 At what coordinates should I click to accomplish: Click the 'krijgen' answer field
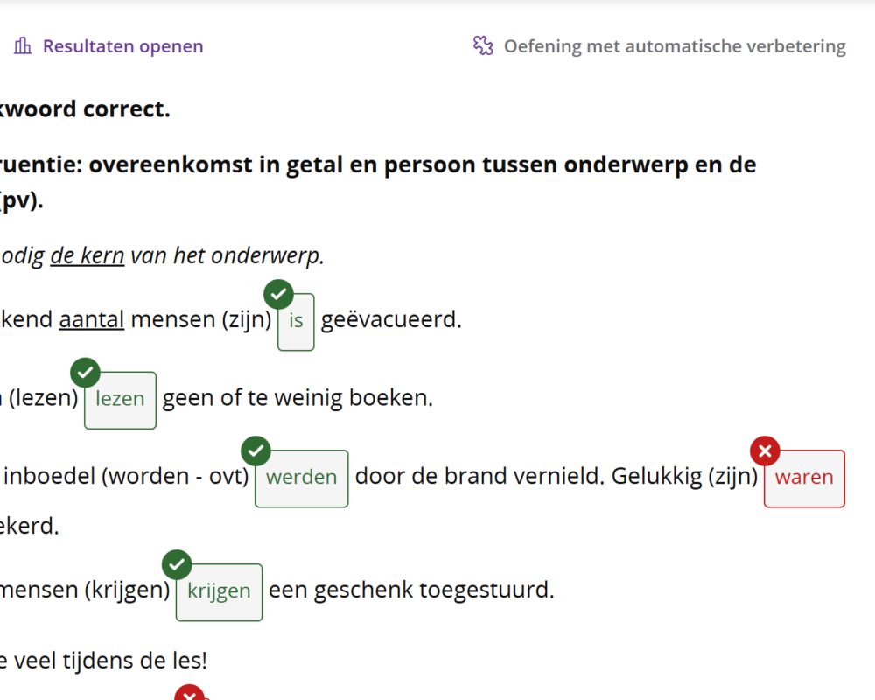coord(219,591)
